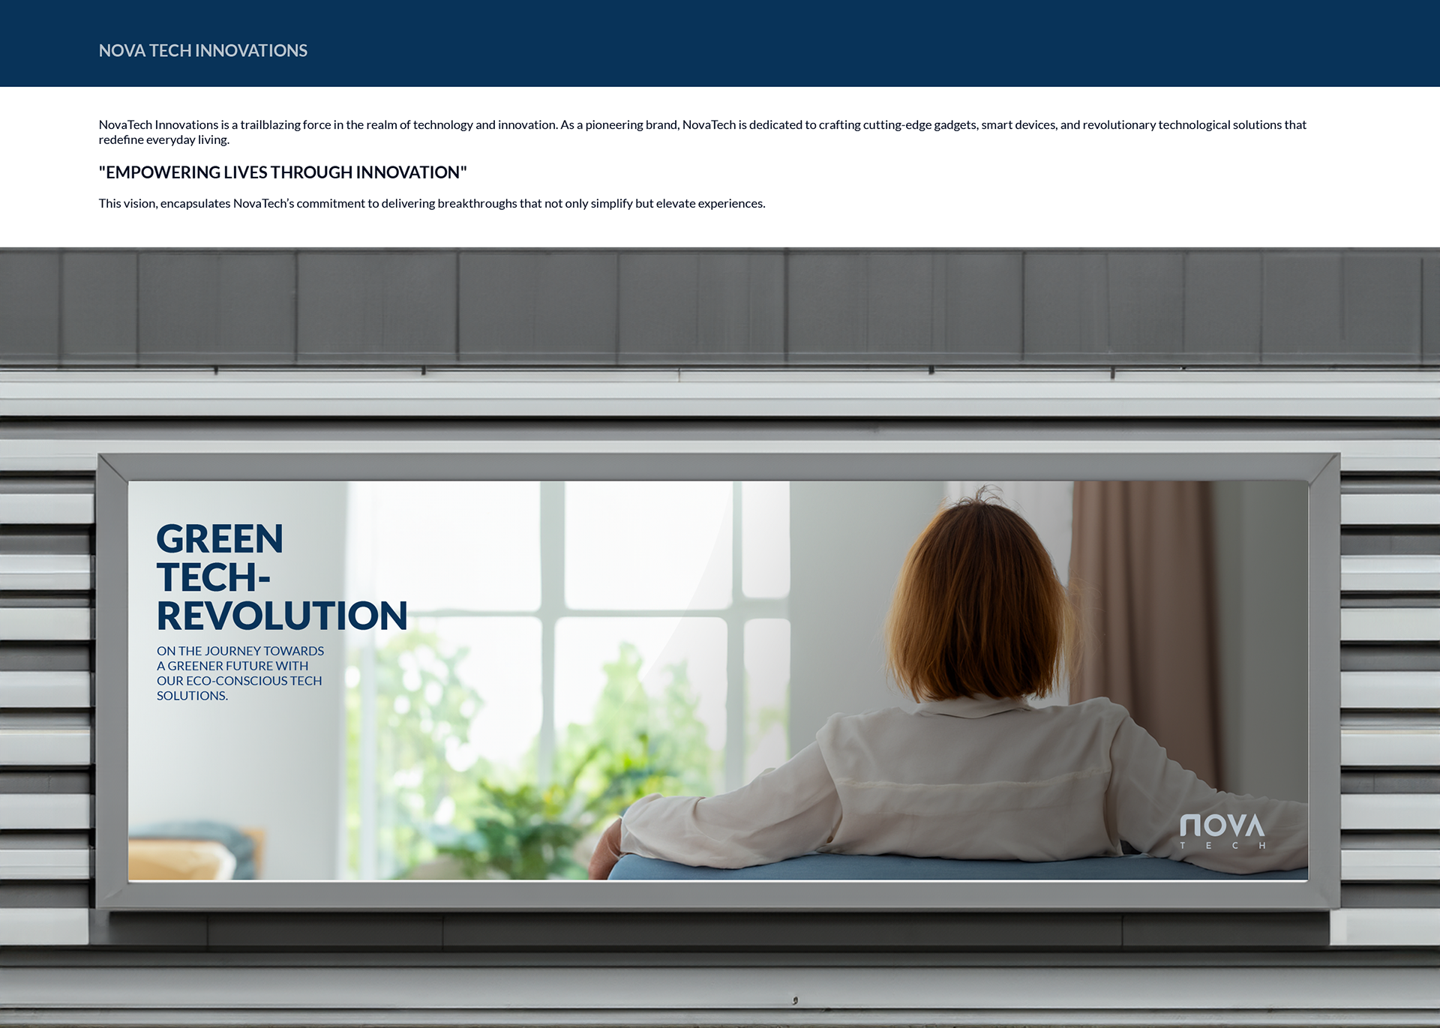1440x1028 pixels.
Task: Click the dark gray roof panels above the billboard
Action: pyautogui.click(x=718, y=307)
